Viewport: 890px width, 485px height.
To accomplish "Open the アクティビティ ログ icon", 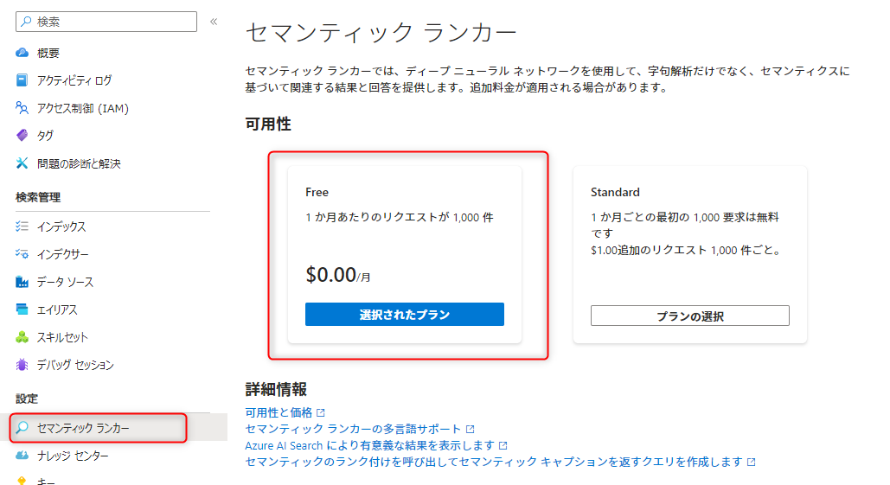I will [x=22, y=80].
